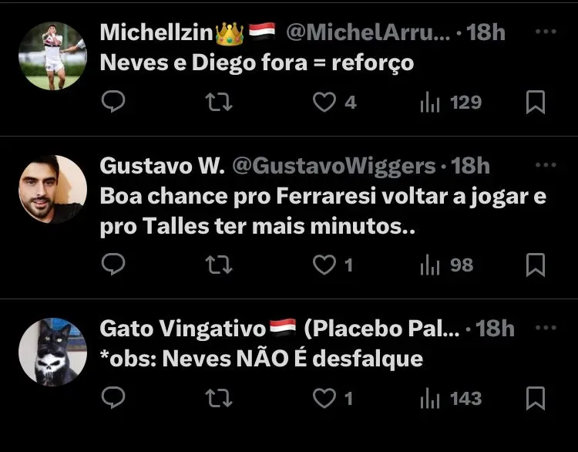578x452 pixels.
Task: Bookmark Gustavo W.'s tweet
Action: [x=536, y=265]
